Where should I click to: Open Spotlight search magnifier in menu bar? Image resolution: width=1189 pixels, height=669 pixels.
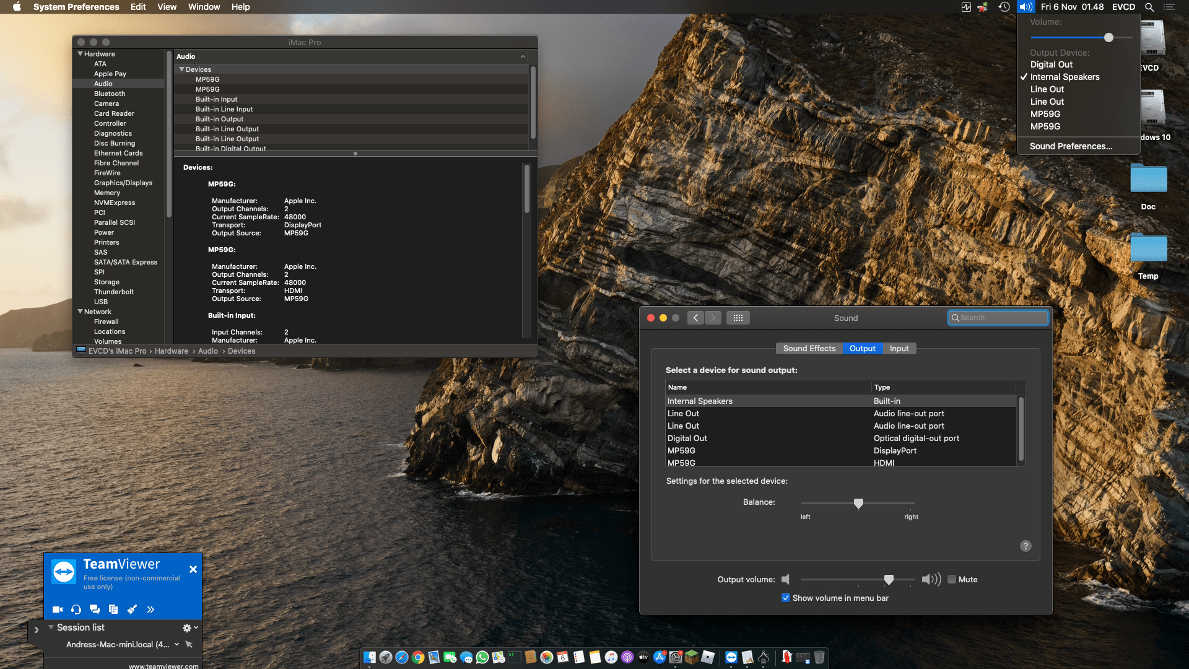click(x=1149, y=7)
